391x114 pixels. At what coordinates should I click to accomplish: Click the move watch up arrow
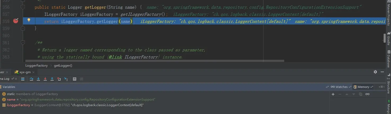(347, 94)
